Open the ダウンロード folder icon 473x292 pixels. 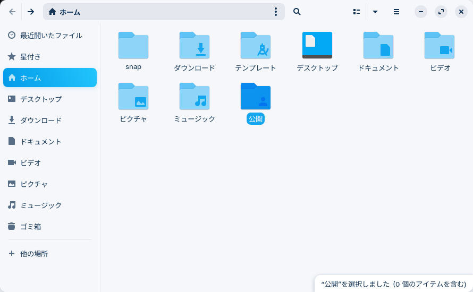[195, 45]
